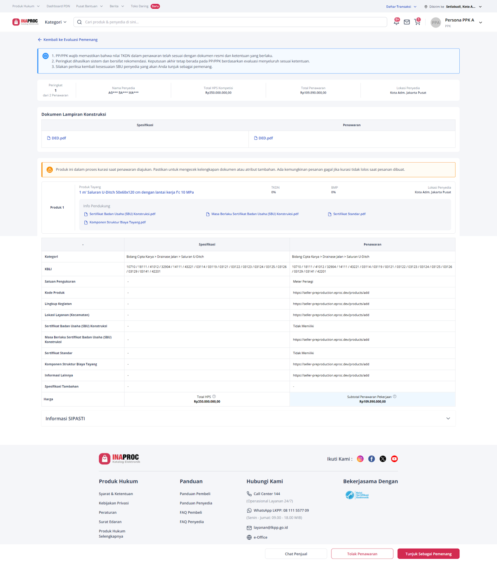This screenshot has height=563, width=497.
Task: Click the Balai Sertifikasi Elektronik logo
Action: pos(357,495)
